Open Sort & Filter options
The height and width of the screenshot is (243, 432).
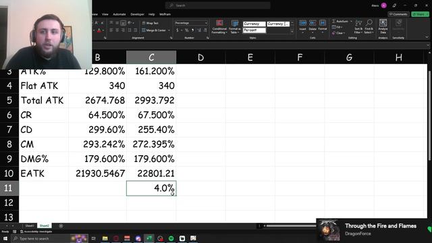(358, 26)
